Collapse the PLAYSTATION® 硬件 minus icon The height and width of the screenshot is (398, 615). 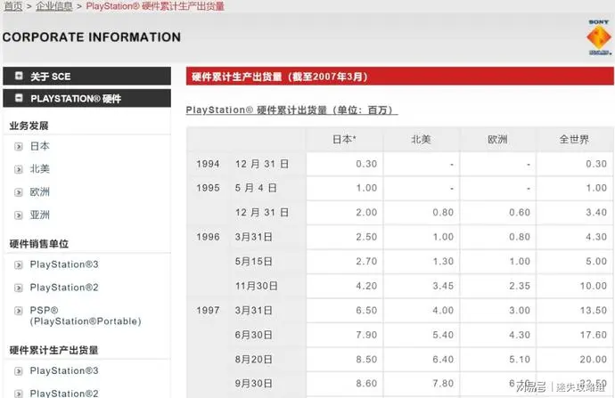(x=19, y=98)
